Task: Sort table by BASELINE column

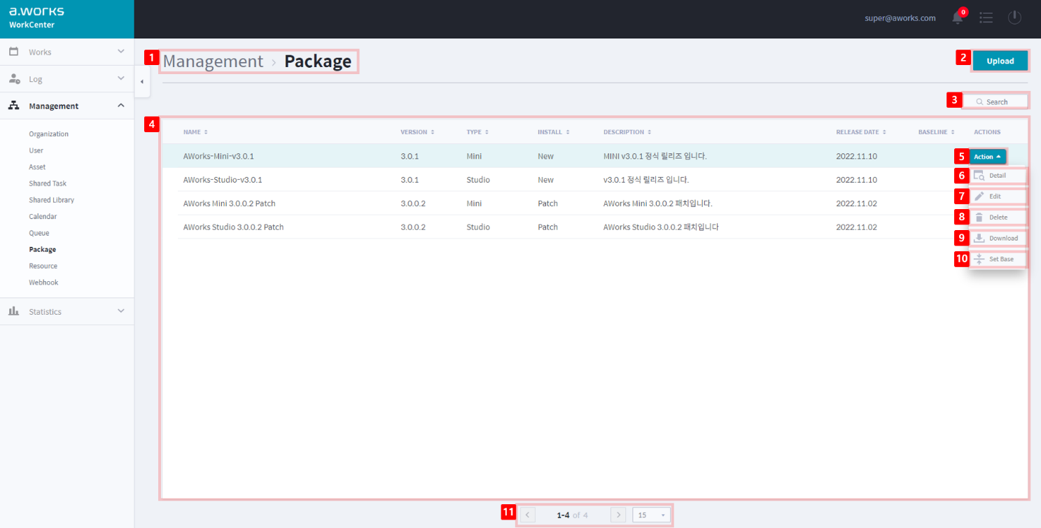Action: pyautogui.click(x=936, y=132)
